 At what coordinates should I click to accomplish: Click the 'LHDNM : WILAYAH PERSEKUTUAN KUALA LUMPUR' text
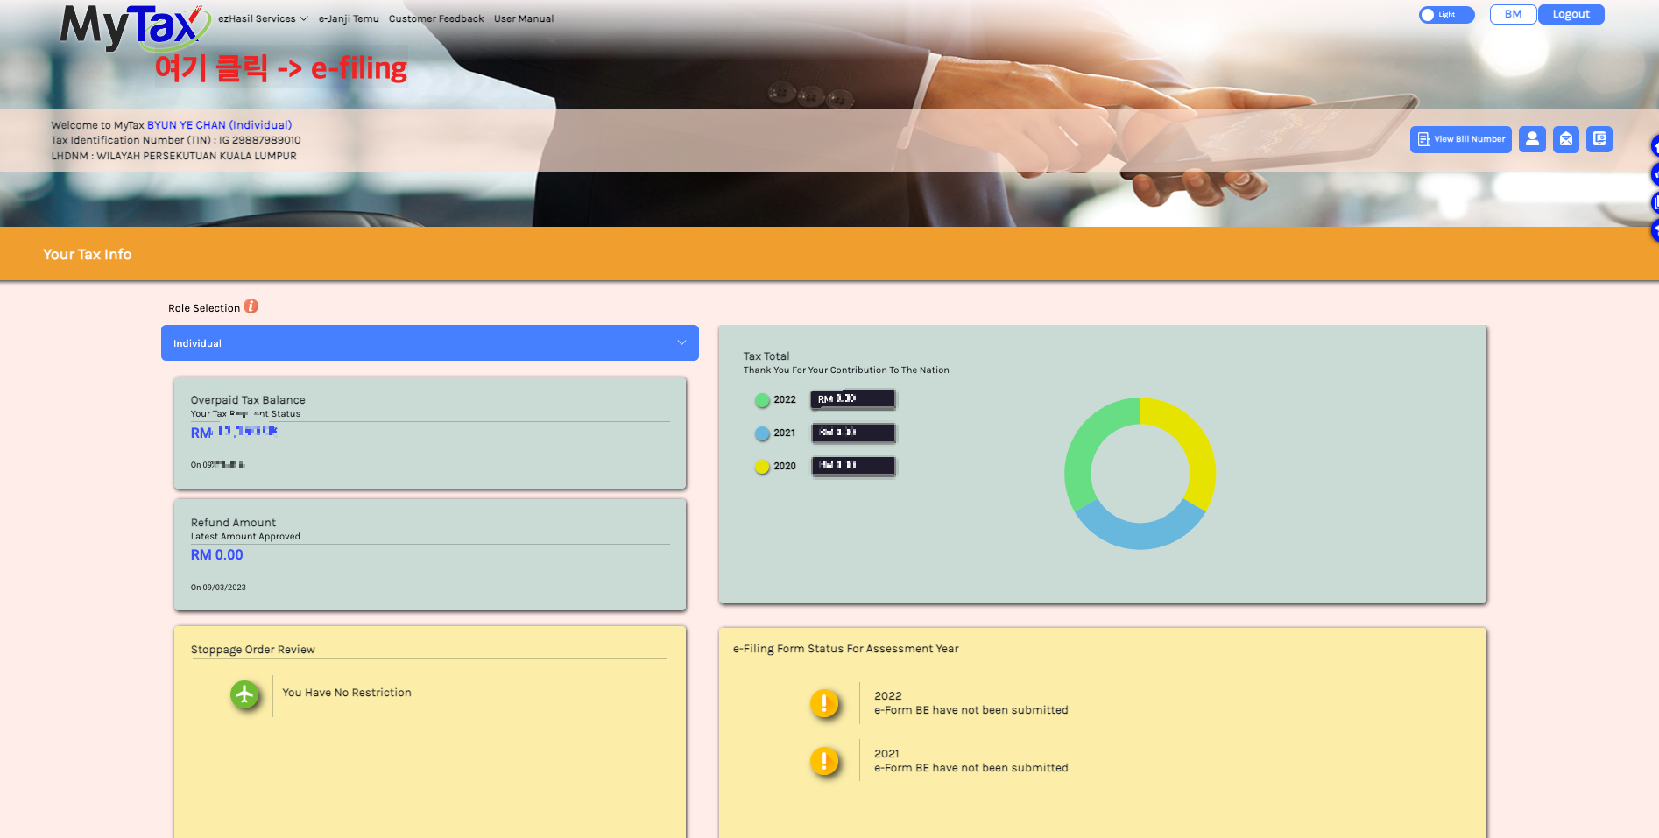174,156
